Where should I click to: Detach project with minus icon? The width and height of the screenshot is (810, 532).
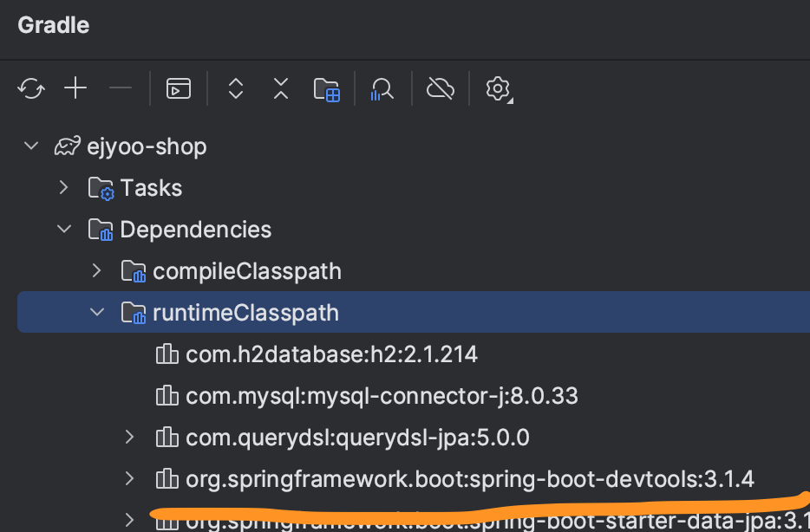pos(121,88)
